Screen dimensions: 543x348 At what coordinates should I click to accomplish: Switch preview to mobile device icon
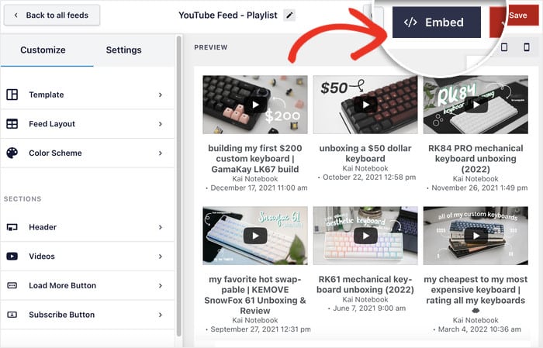527,47
